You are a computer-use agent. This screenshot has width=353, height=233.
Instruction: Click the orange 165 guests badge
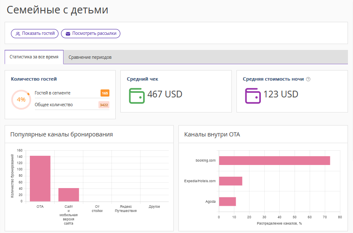pos(105,93)
